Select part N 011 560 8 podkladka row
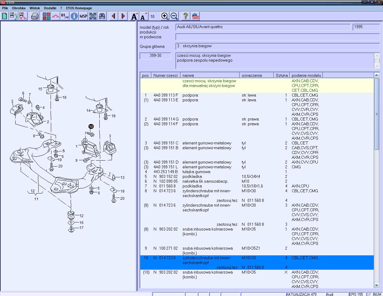Image resolution: width=383 pixels, height=296 pixels. pos(257,186)
